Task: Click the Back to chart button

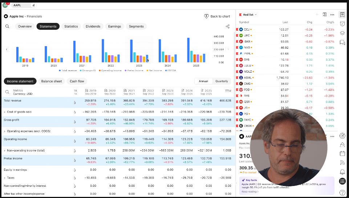Action: (217, 16)
